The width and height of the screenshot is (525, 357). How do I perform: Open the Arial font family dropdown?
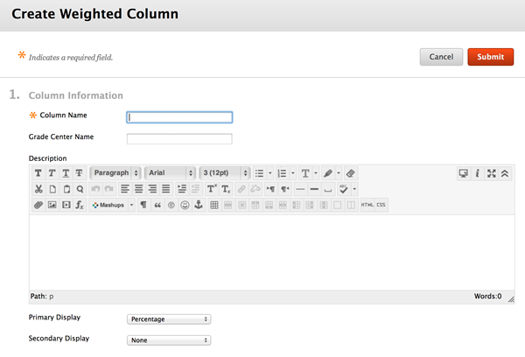pos(170,172)
